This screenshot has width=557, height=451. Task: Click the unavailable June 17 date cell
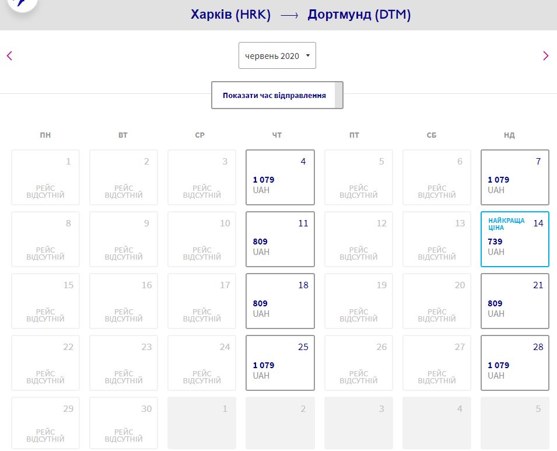pos(202,301)
